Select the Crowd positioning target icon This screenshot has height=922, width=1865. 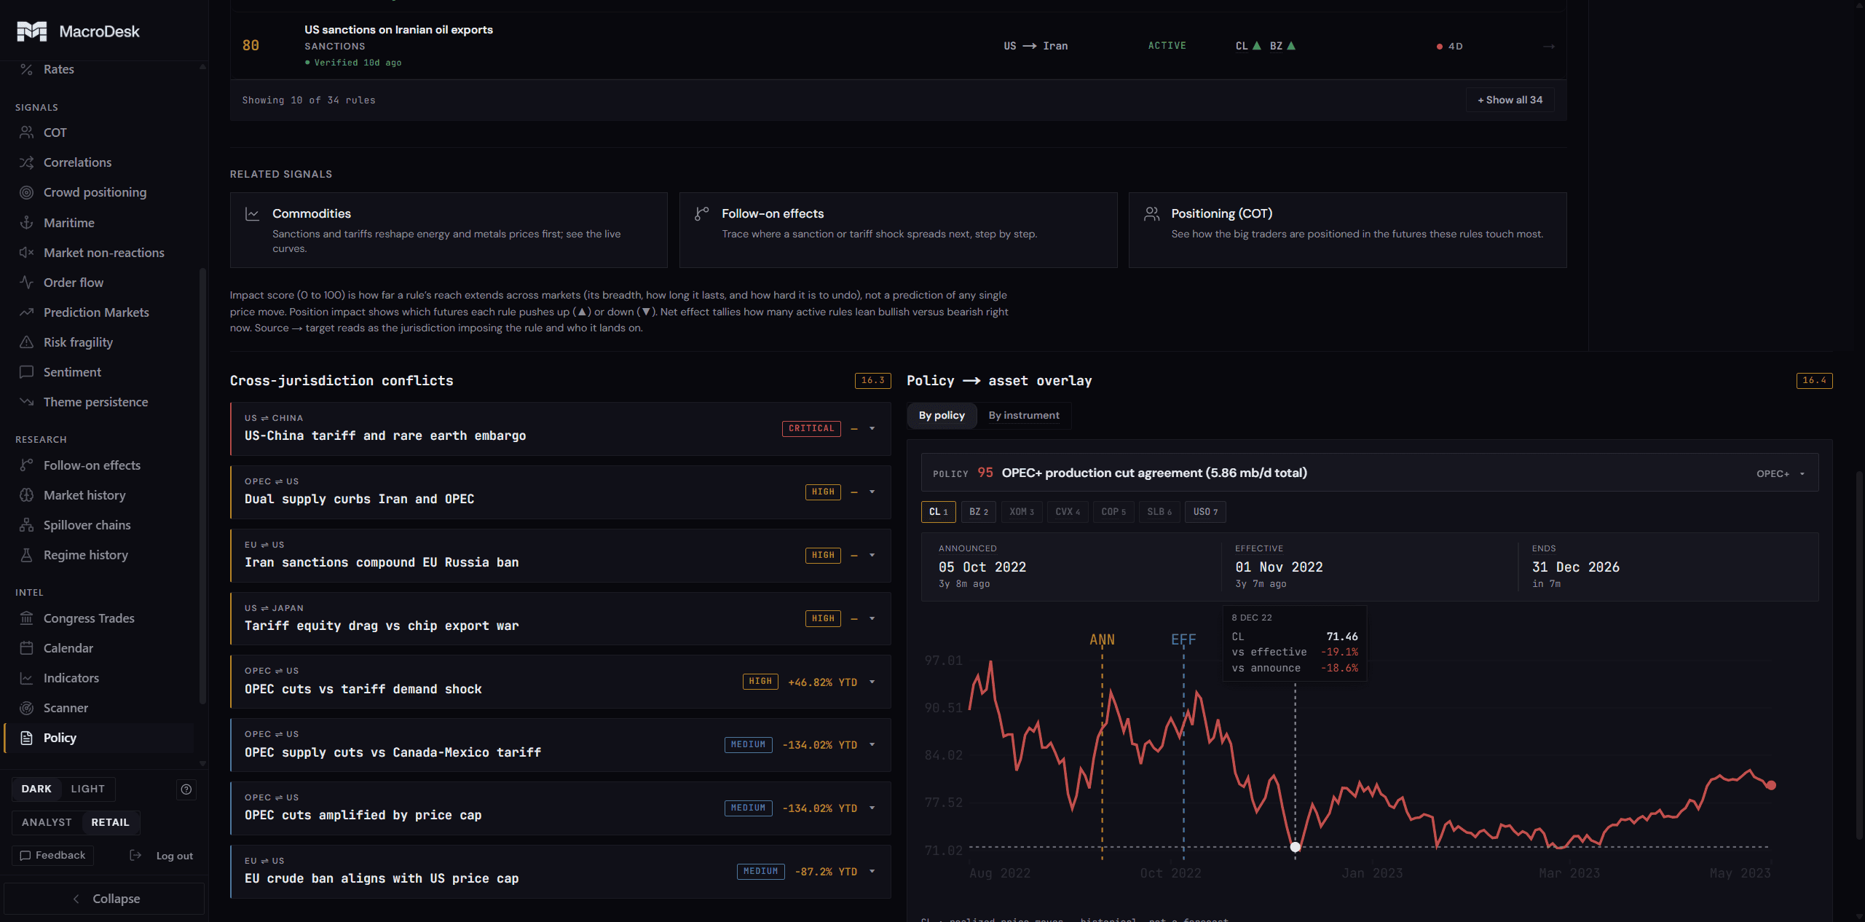[26, 192]
